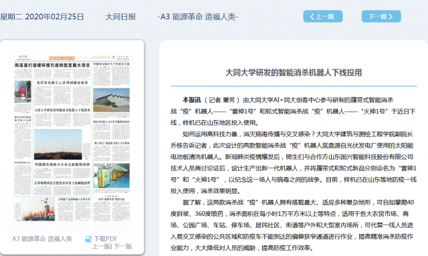Click the wind turbine hillside photo in thumbnail

point(58,144)
